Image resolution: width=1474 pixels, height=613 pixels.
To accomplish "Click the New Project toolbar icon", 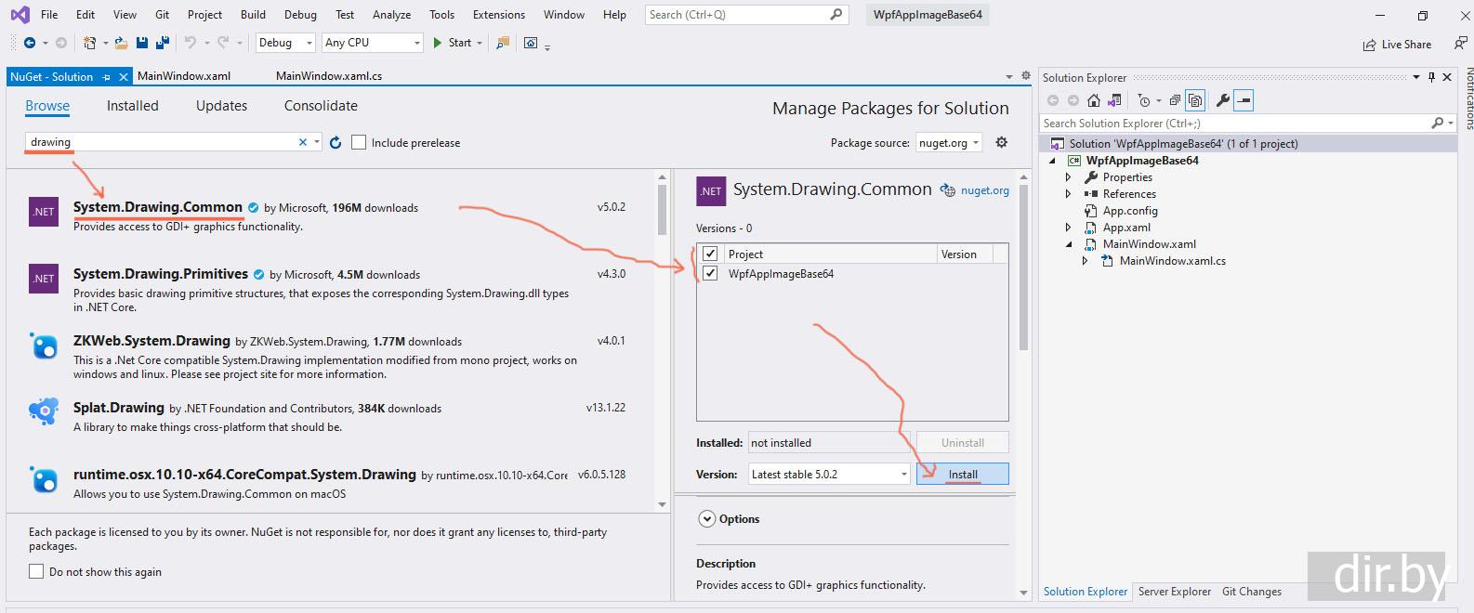I will point(89,43).
